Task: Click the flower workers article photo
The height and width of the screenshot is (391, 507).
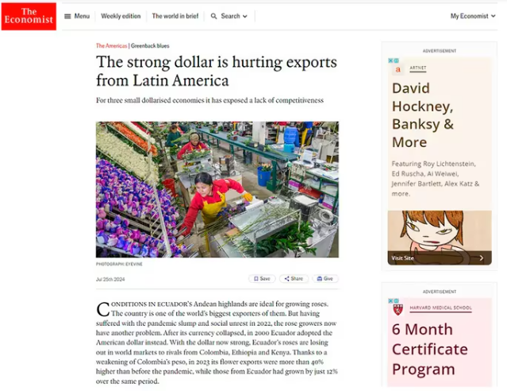Action: [x=217, y=189]
